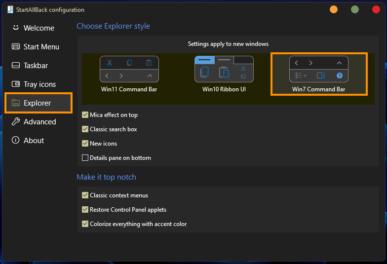Open Tray icons settings
387x264 pixels.
point(39,84)
